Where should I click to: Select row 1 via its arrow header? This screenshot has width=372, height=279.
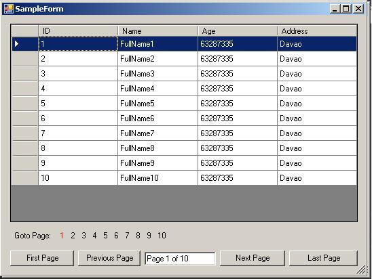pyautogui.click(x=25, y=44)
